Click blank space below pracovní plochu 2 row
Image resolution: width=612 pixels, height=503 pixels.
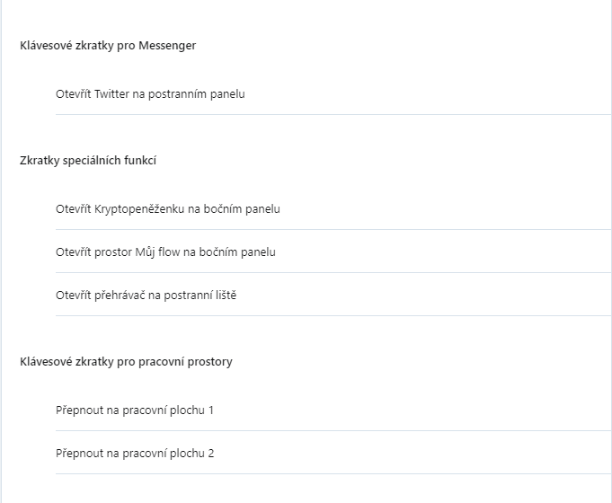(x=306, y=489)
